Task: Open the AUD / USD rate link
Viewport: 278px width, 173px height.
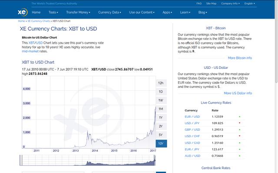Action: (x=192, y=156)
